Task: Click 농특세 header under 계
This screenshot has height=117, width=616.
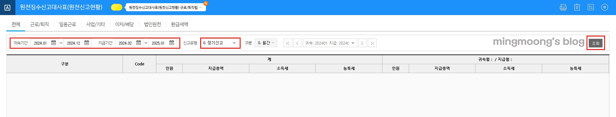Action: tap(349, 68)
